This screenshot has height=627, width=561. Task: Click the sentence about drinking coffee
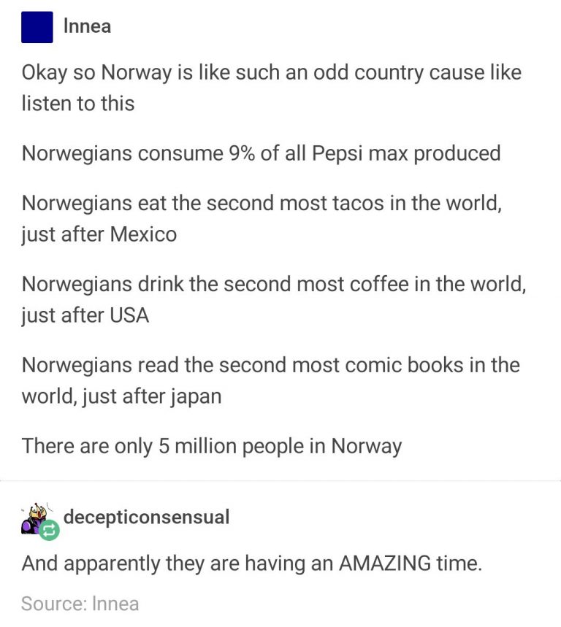[273, 299]
